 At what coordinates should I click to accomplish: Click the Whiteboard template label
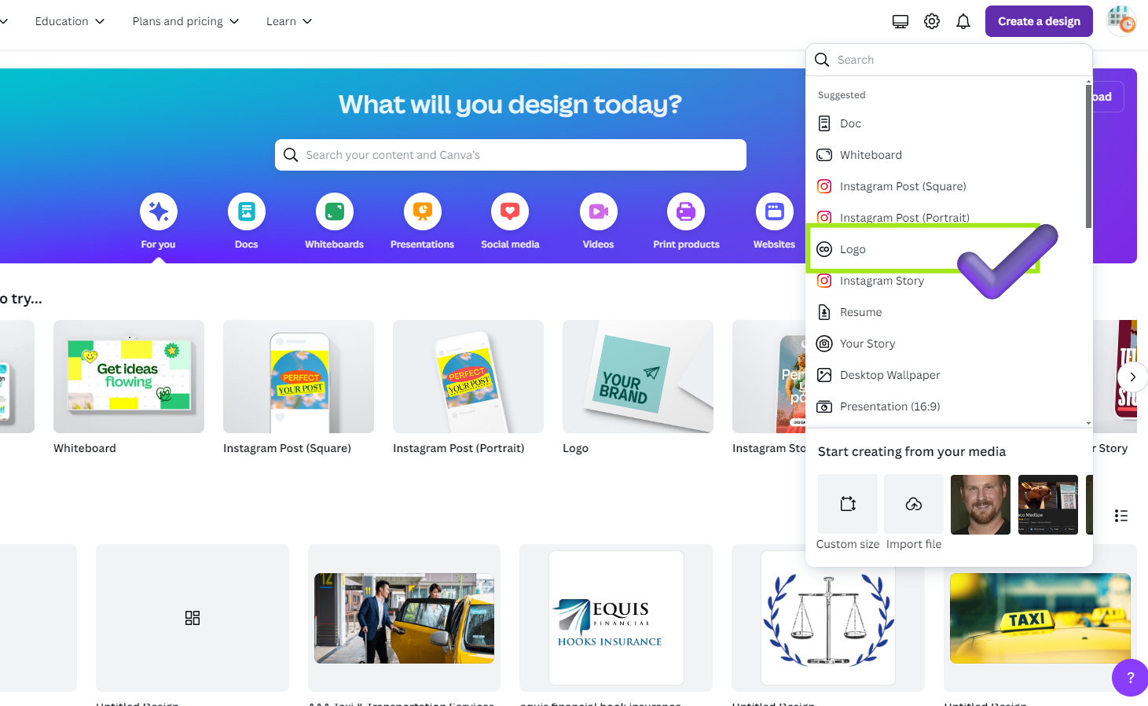[x=85, y=448]
